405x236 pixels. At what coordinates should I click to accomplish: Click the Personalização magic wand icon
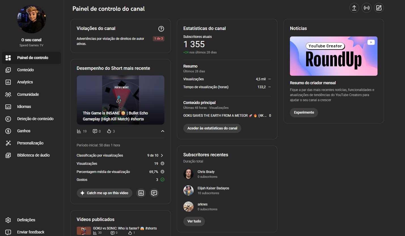pyautogui.click(x=8, y=143)
